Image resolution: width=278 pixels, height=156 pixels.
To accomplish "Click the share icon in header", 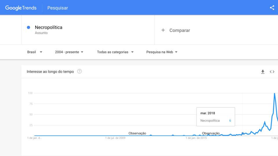I will 272,8.
